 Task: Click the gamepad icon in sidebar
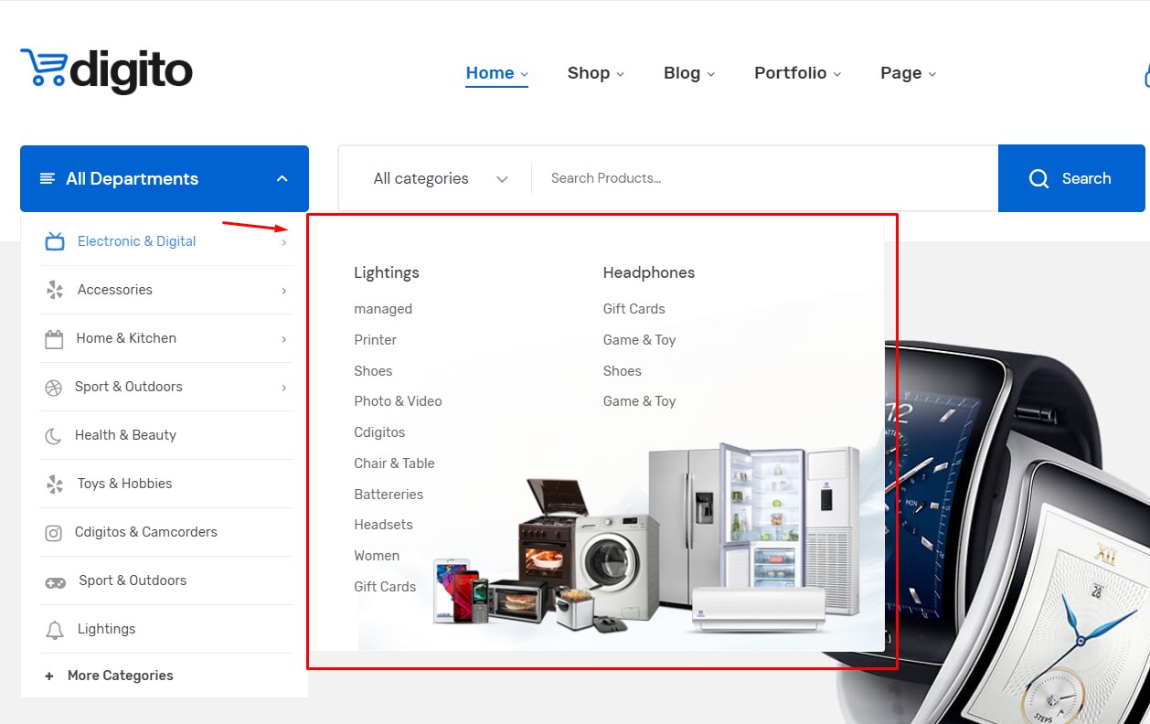[56, 581]
